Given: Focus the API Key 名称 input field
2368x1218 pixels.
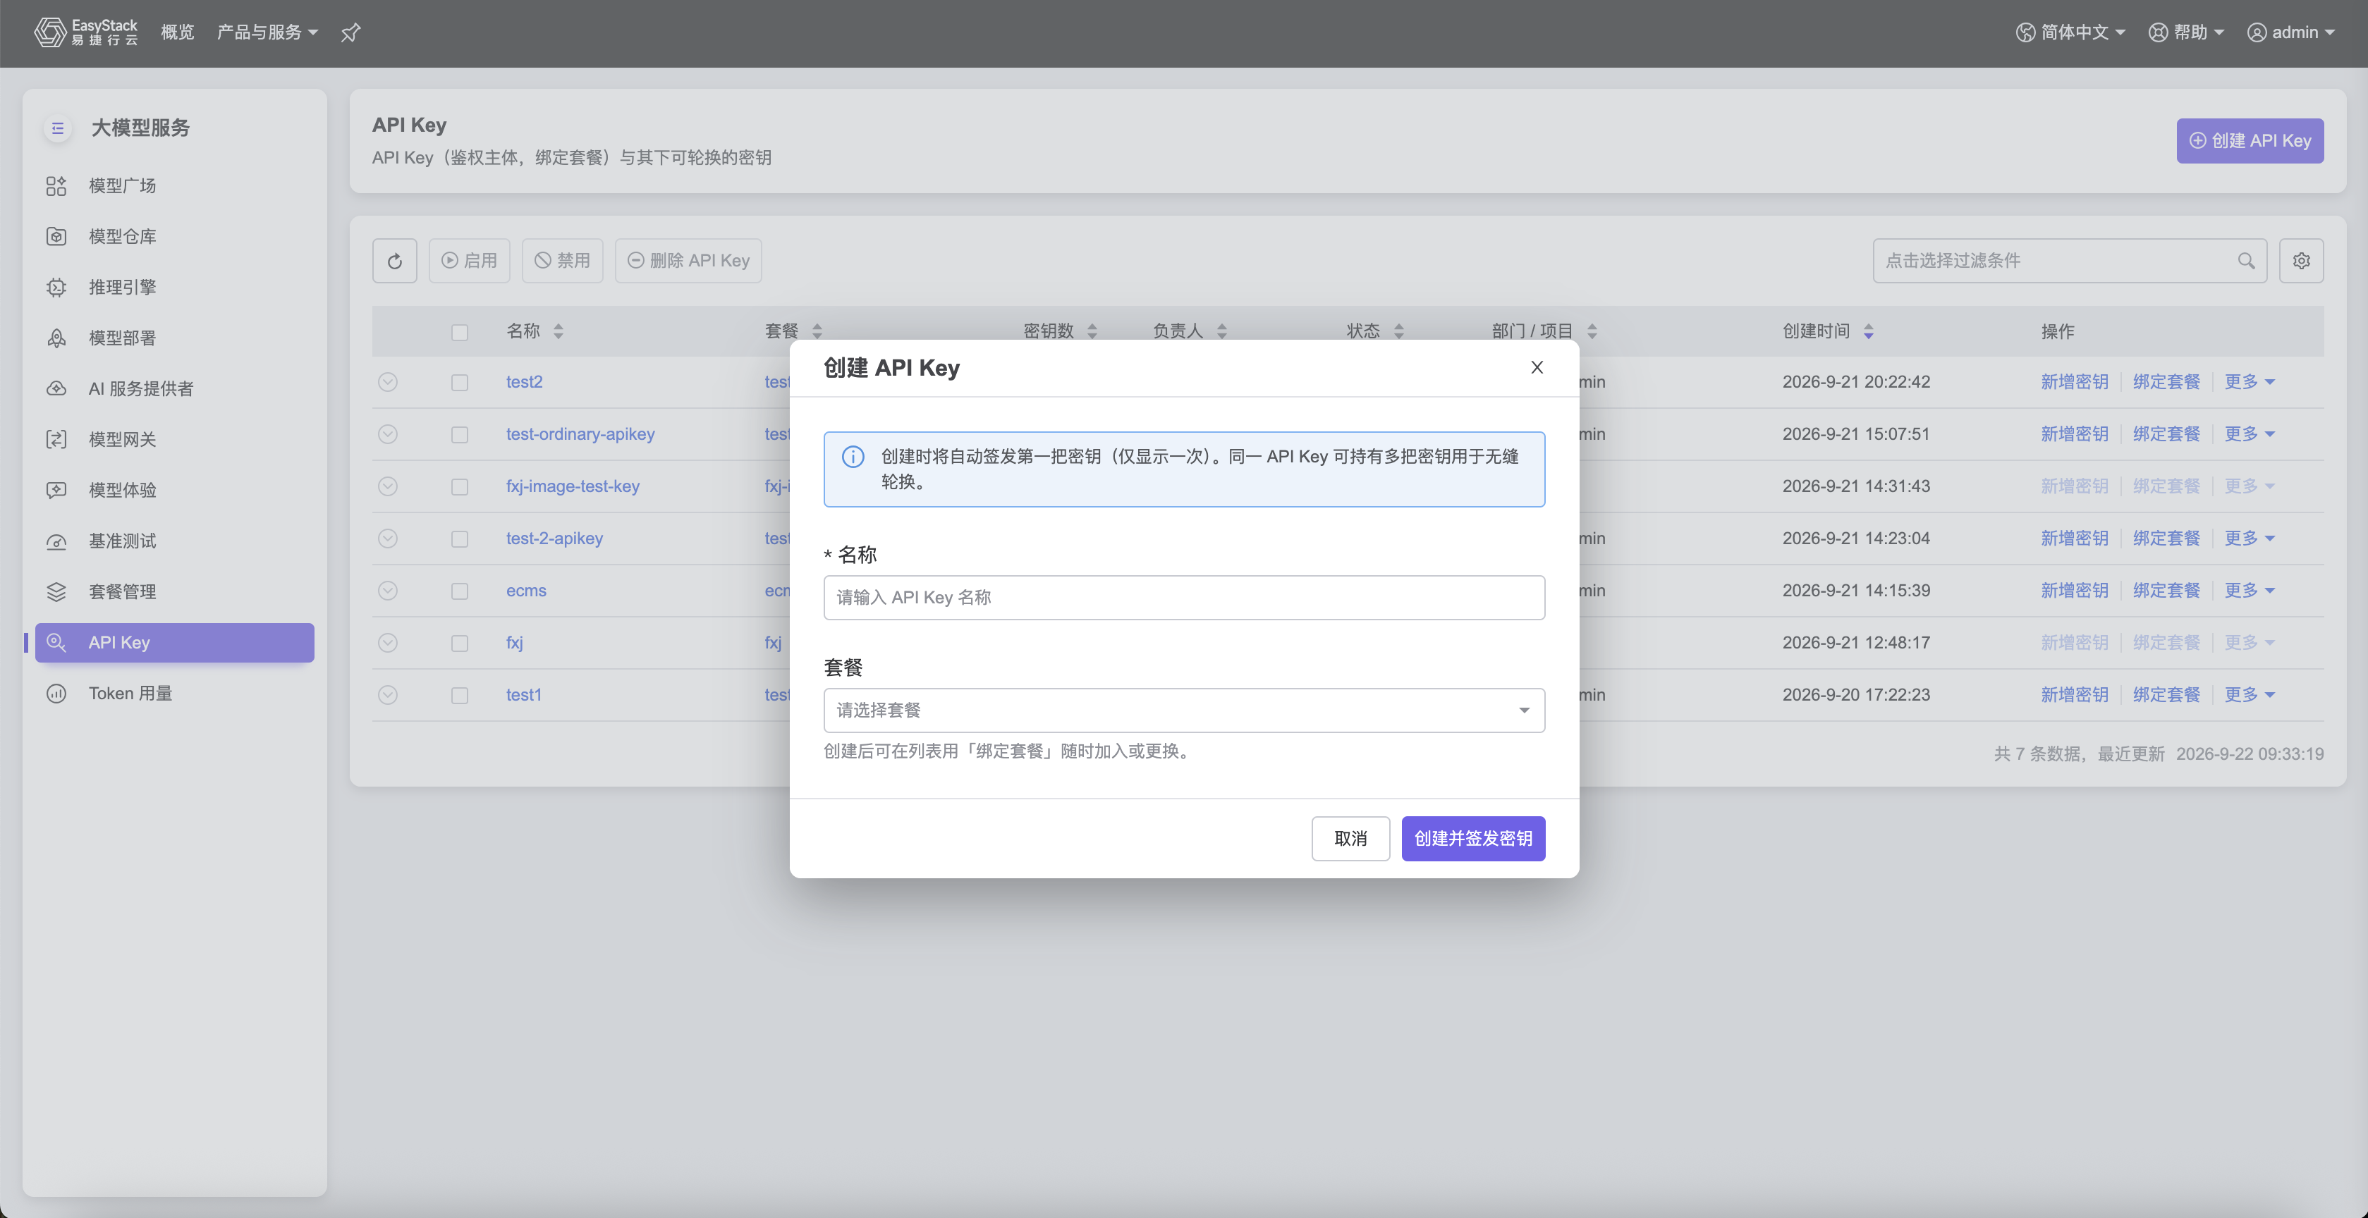Looking at the screenshot, I should (x=1184, y=598).
